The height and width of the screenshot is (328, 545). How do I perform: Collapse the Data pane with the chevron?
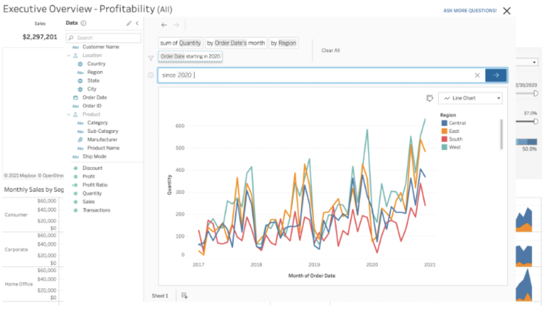tap(137, 23)
